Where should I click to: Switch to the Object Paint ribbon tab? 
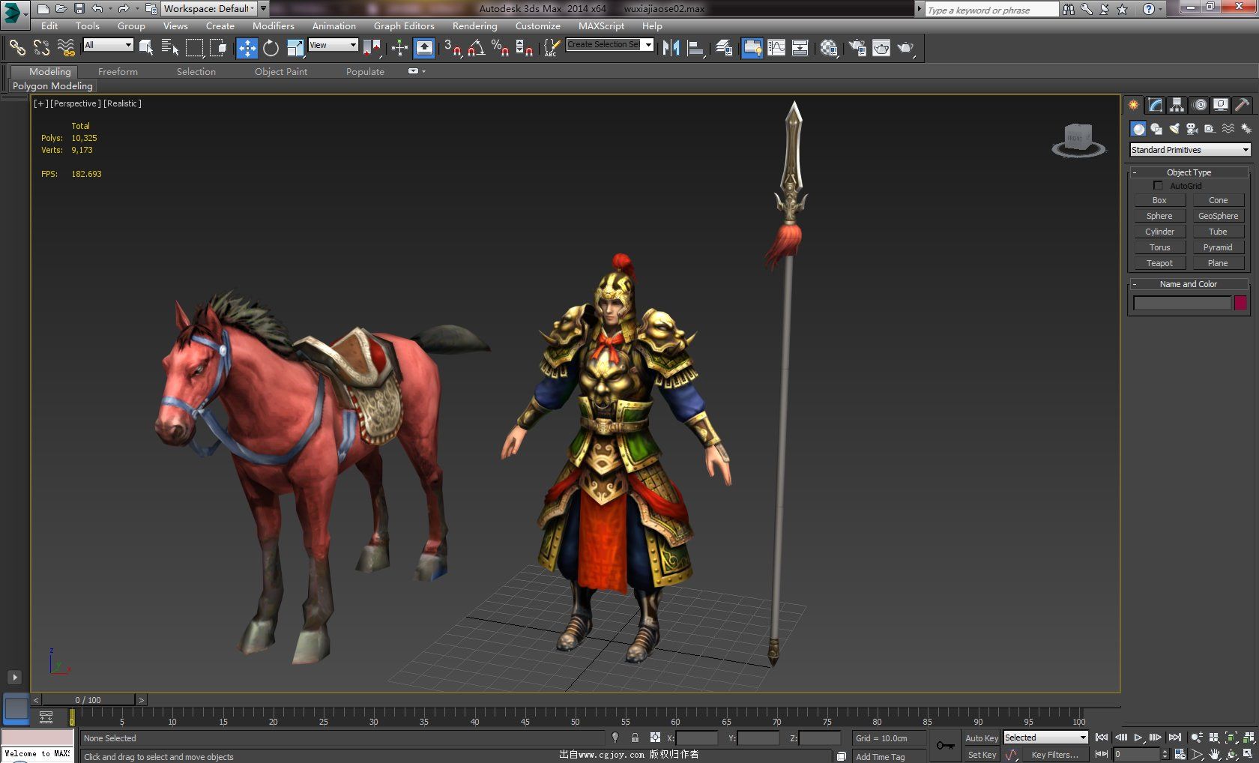tap(281, 71)
